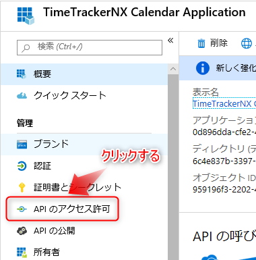This screenshot has height=260, width=256.
Task: Click the blue info circle icon
Action: pyautogui.click(x=203, y=68)
